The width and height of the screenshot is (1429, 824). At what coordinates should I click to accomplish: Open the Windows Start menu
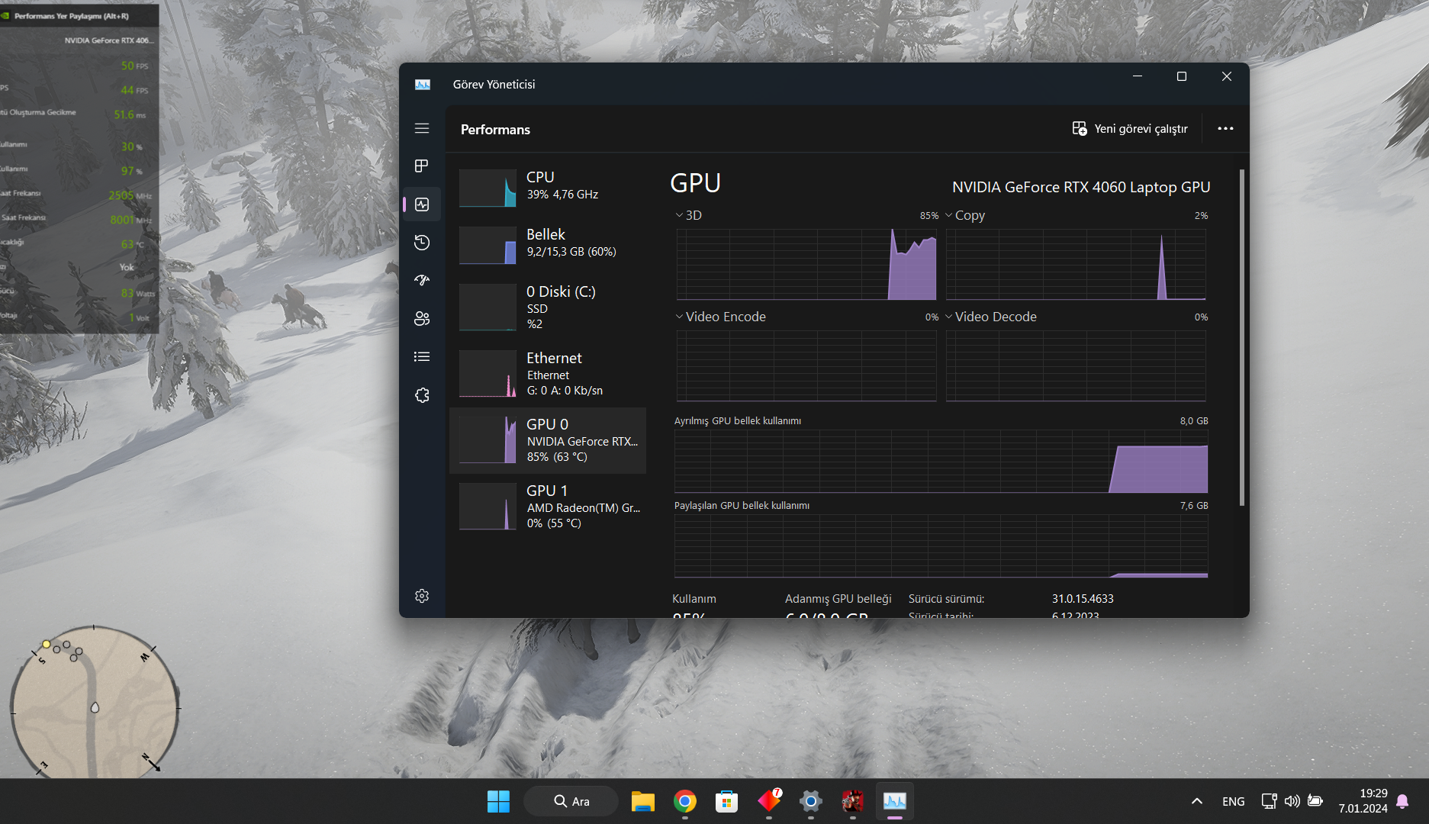pyautogui.click(x=498, y=801)
